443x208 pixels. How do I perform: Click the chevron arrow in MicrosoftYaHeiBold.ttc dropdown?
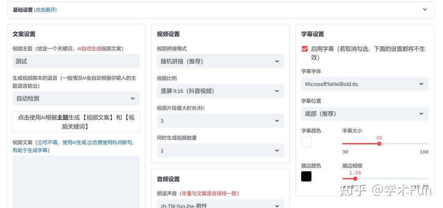click(x=421, y=84)
